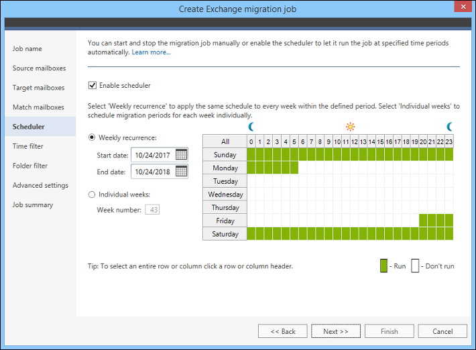
Task: Go to the Source mailboxes step
Action: (39, 68)
